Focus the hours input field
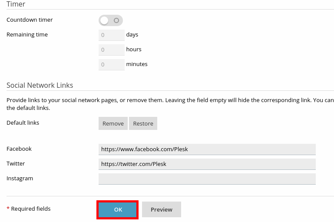Screen dimensions: 334x222 112,50
